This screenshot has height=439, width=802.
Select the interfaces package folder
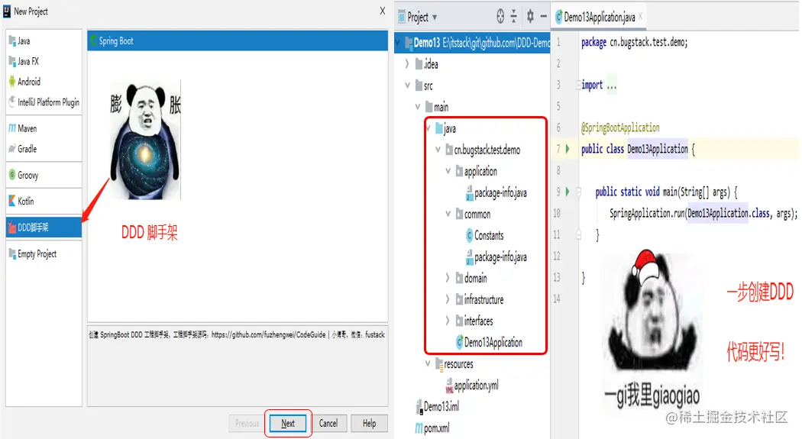tap(474, 321)
